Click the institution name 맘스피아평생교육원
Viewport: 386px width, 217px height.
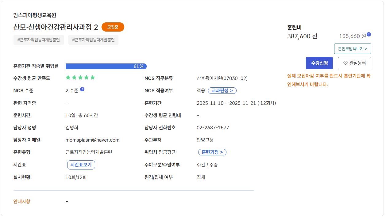click(x=35, y=15)
